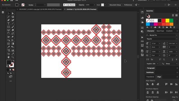179x101 pixels.
Task: Pick the Shaper pencil tool
Action: (x=8, y=30)
